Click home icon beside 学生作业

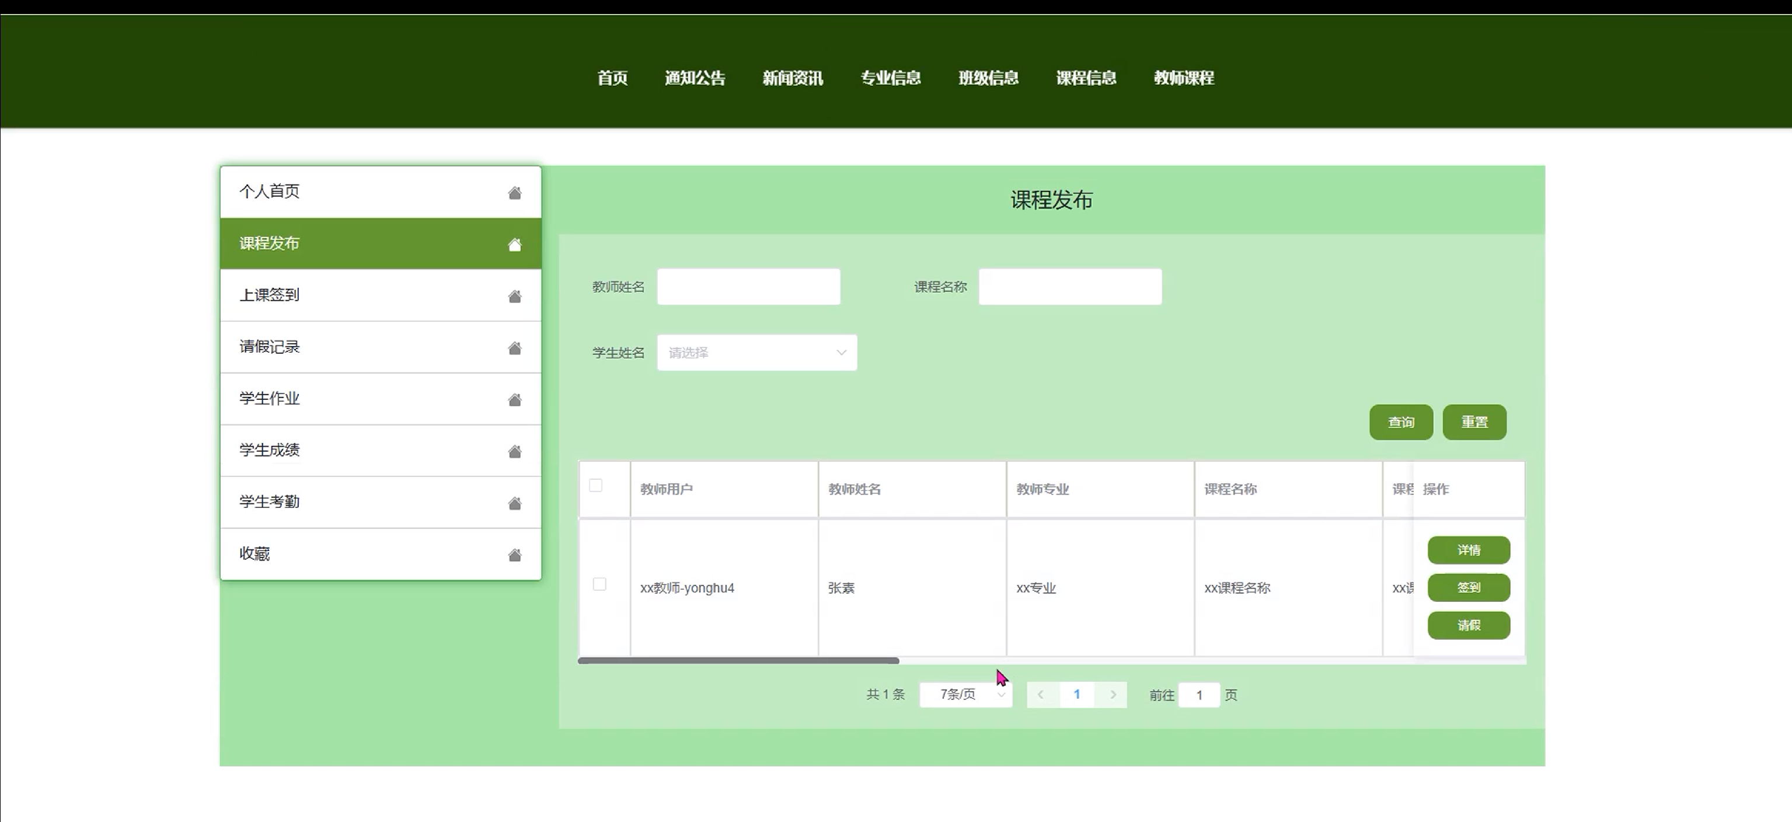click(x=514, y=399)
